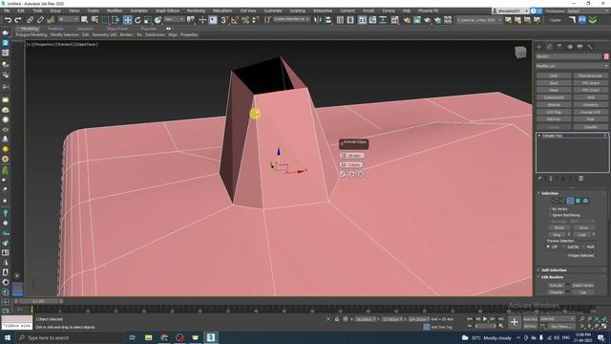The image size is (611, 344).
Task: Select the Unlink Selection tool
Action: [x=40, y=20]
